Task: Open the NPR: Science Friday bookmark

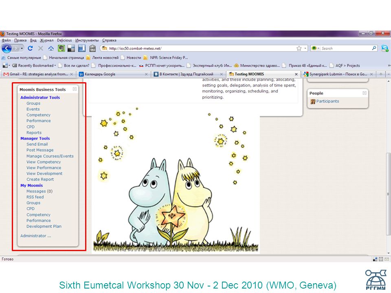Action: click(x=166, y=57)
